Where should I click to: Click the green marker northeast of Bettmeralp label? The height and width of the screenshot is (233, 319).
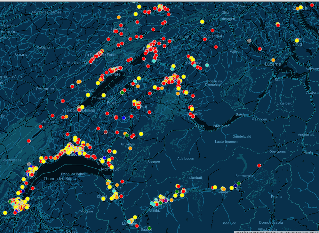[x=239, y=183]
